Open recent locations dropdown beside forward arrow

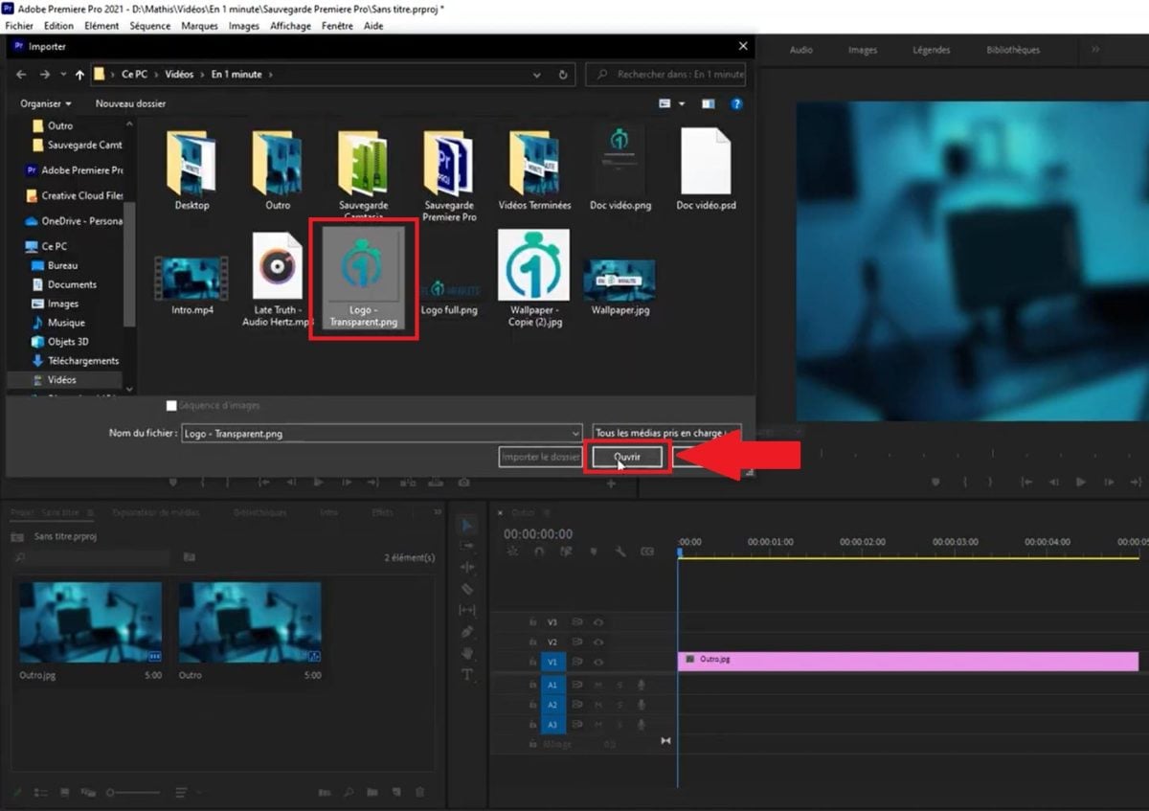click(64, 74)
